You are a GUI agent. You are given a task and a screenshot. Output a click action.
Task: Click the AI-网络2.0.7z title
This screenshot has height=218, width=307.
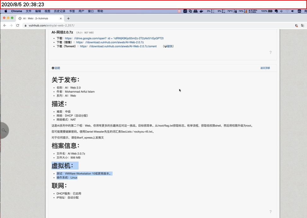click(x=62, y=32)
